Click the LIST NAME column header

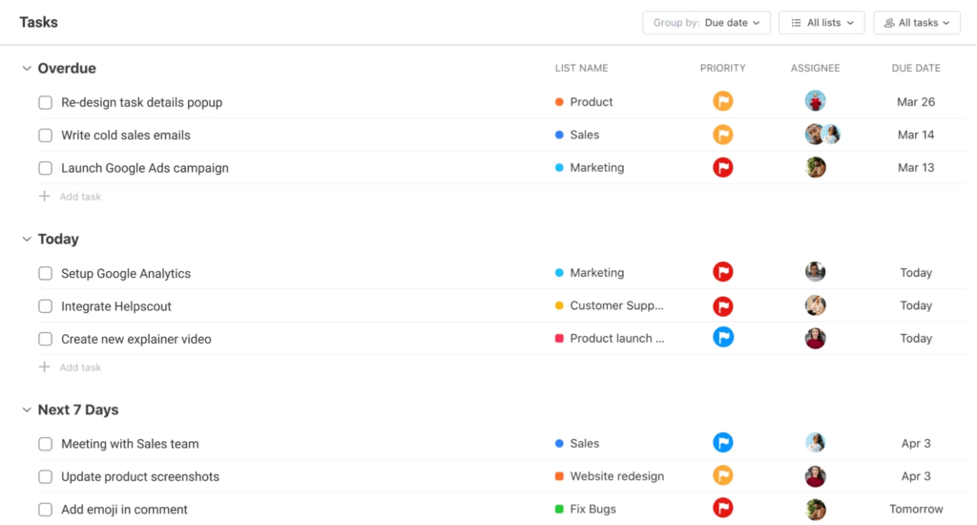click(581, 68)
